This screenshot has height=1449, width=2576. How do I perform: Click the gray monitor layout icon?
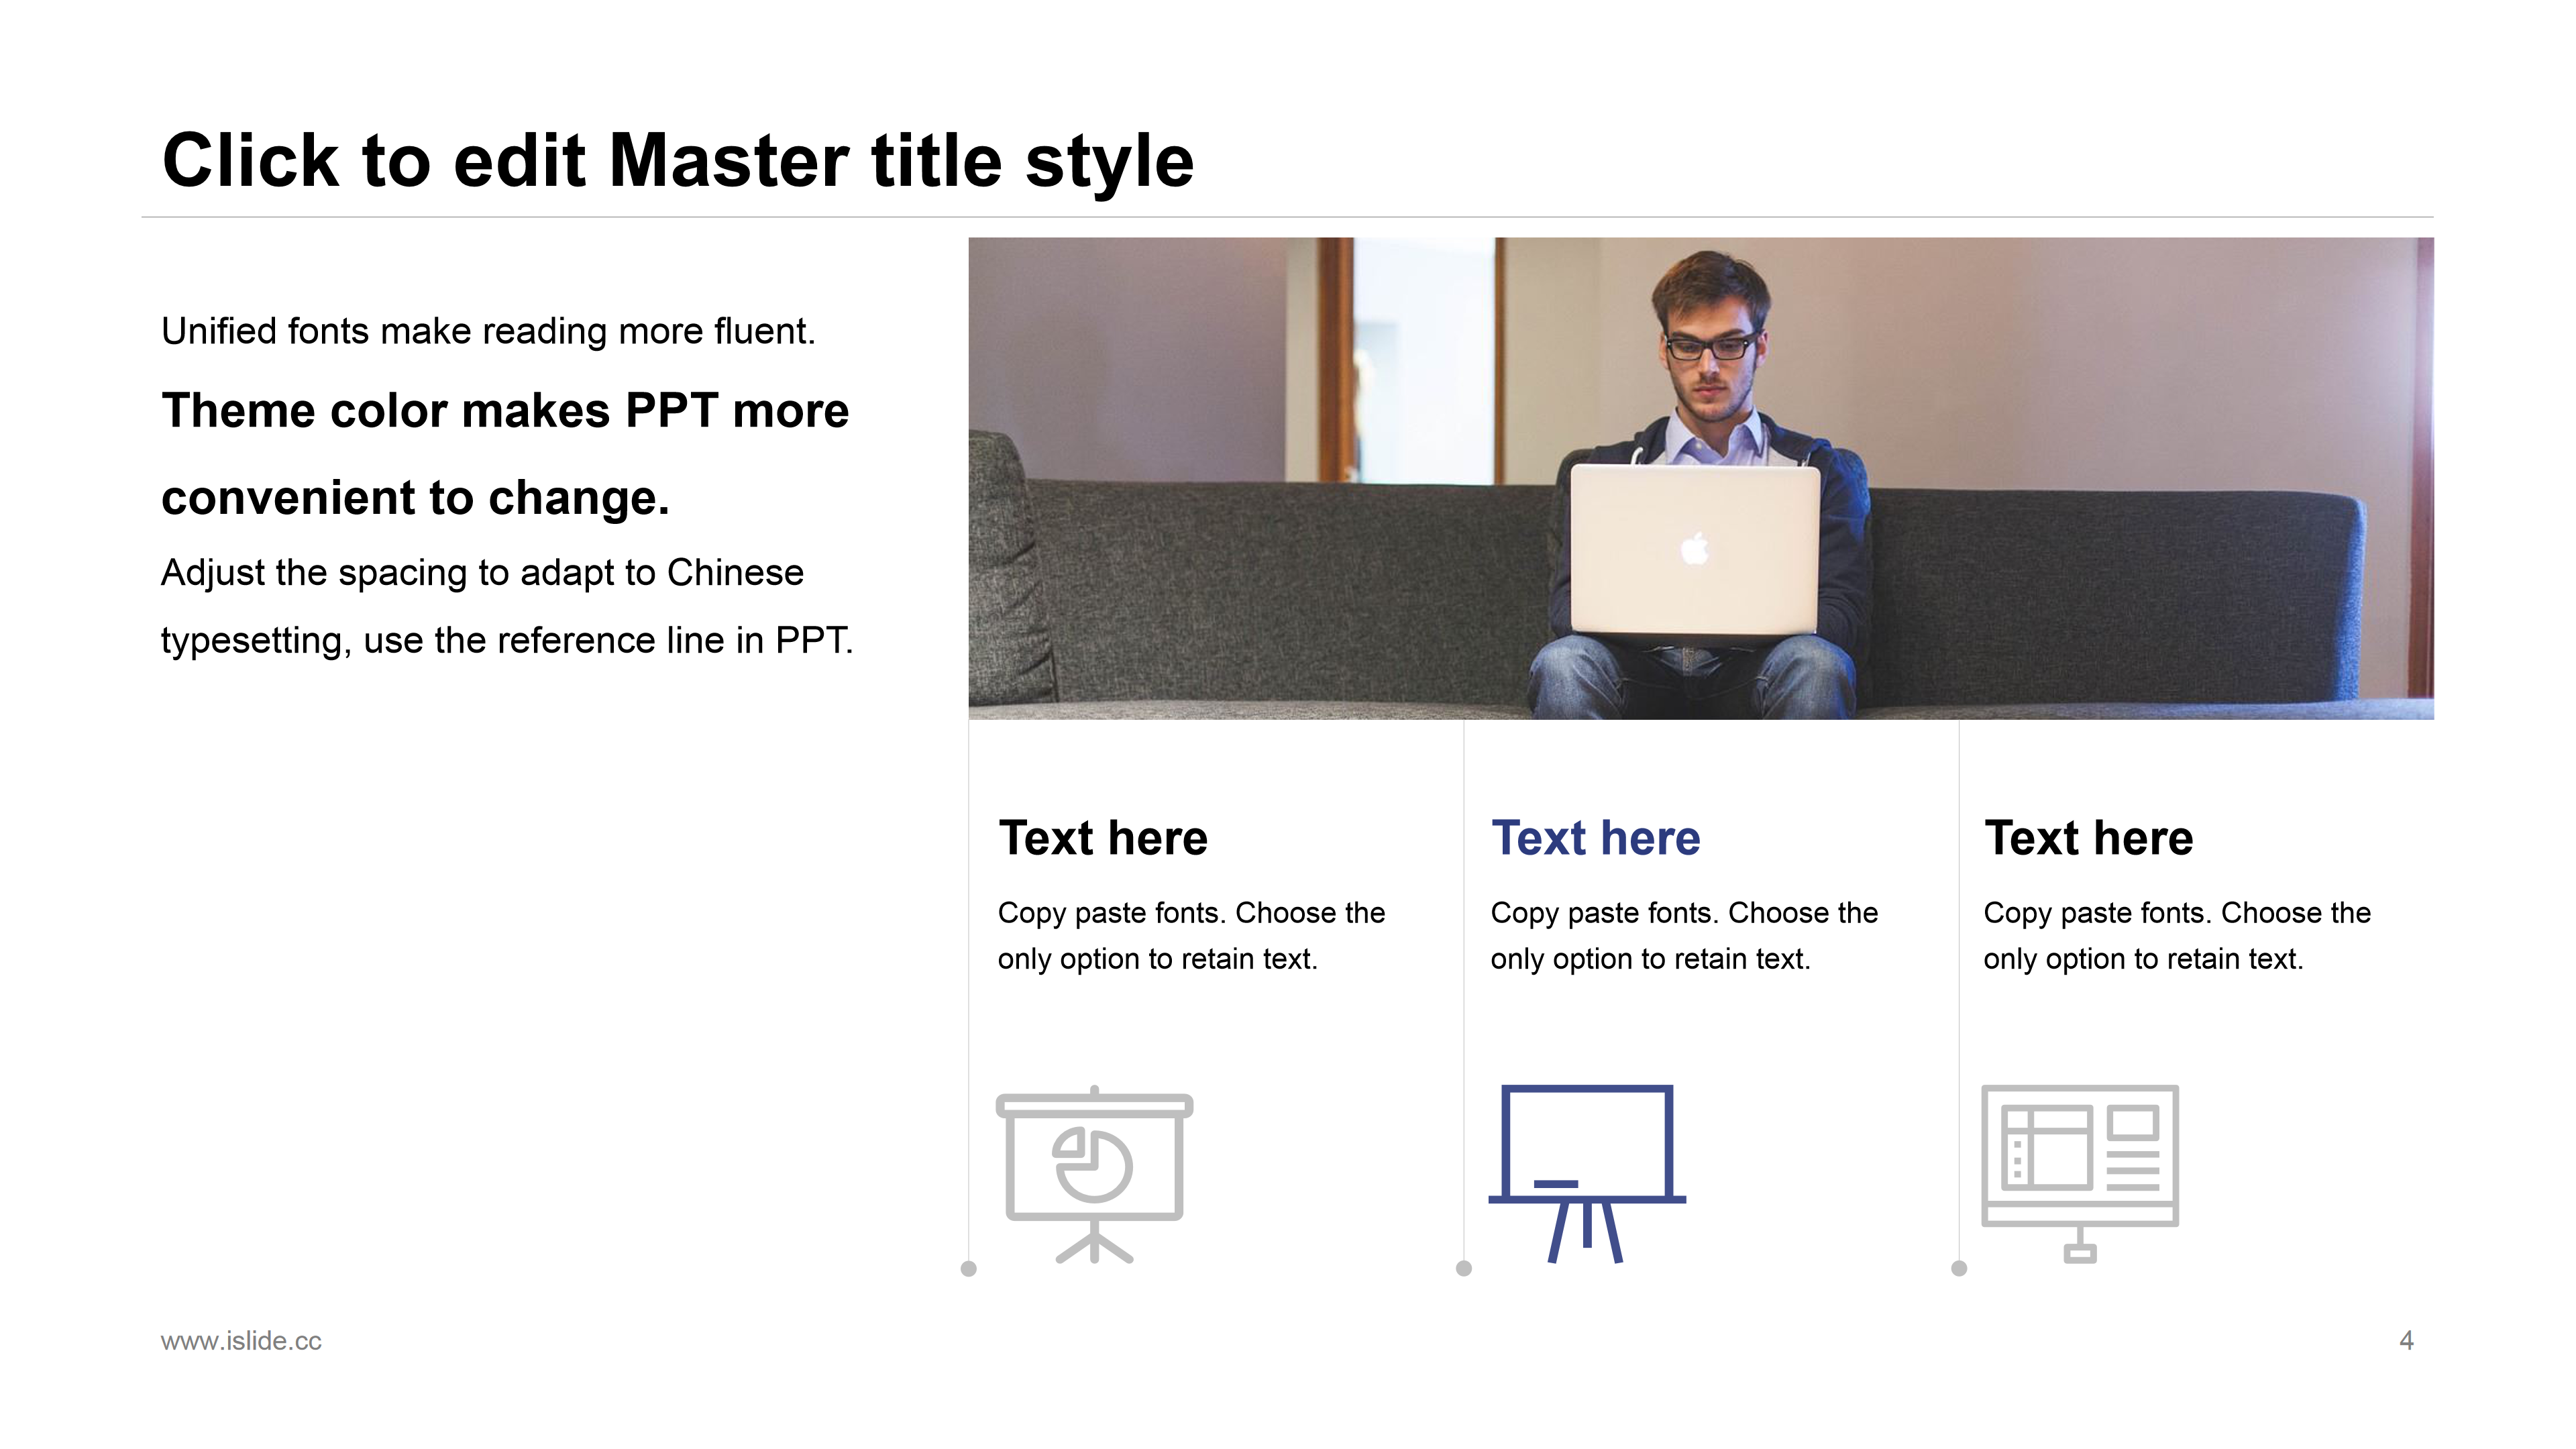[x=2080, y=1174]
